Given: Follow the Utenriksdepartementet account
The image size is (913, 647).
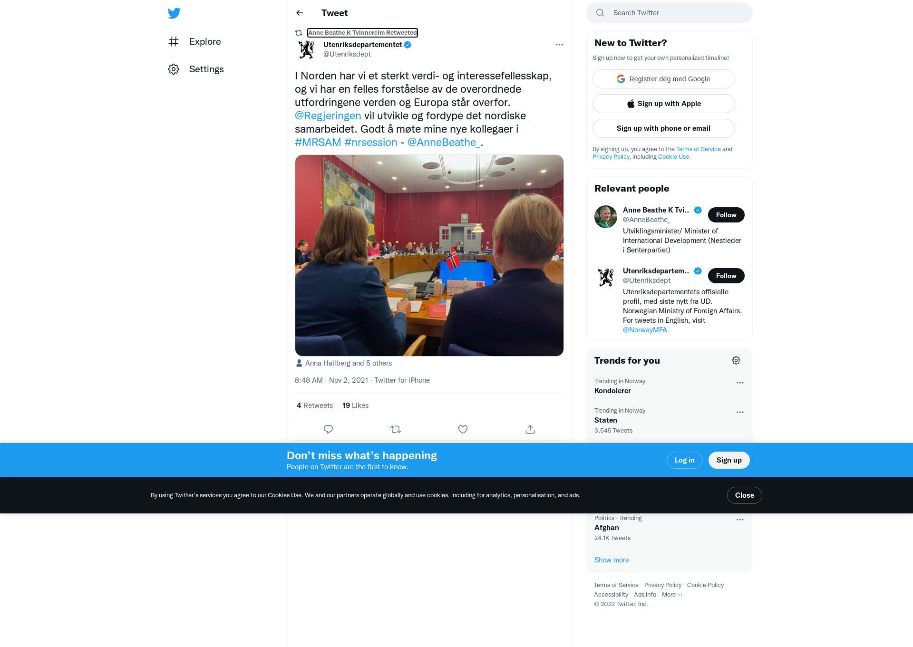Looking at the screenshot, I should click(726, 276).
